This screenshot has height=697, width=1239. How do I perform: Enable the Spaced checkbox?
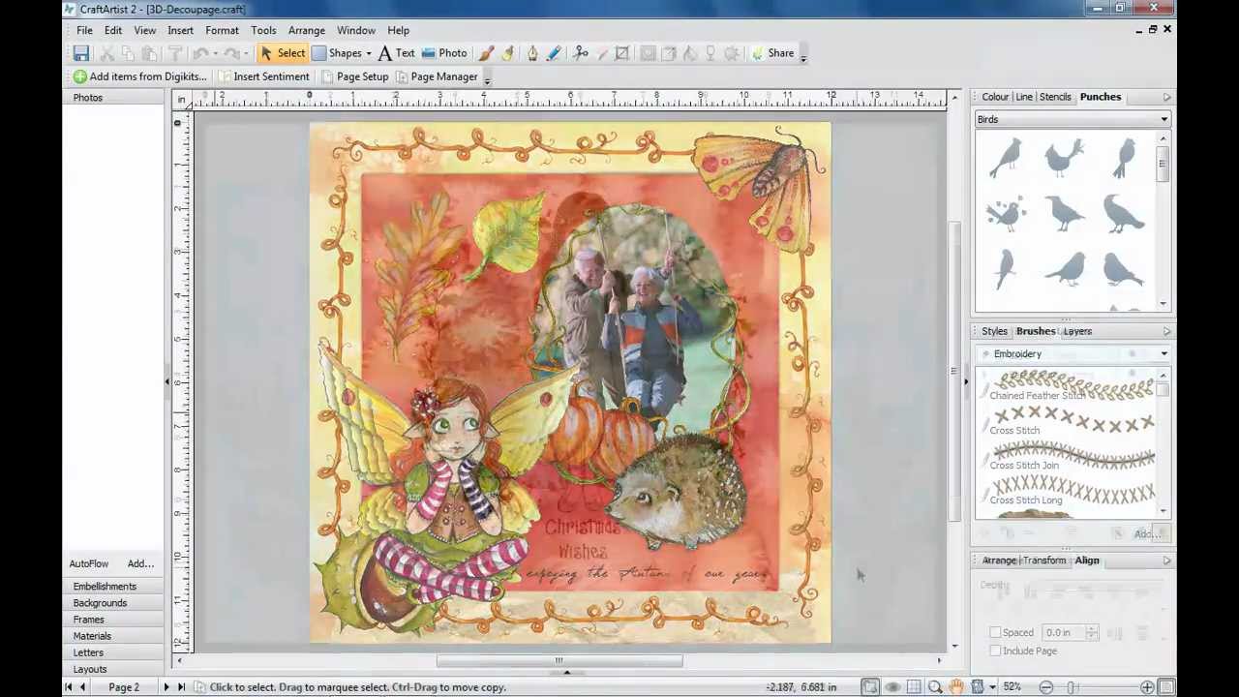tap(995, 632)
